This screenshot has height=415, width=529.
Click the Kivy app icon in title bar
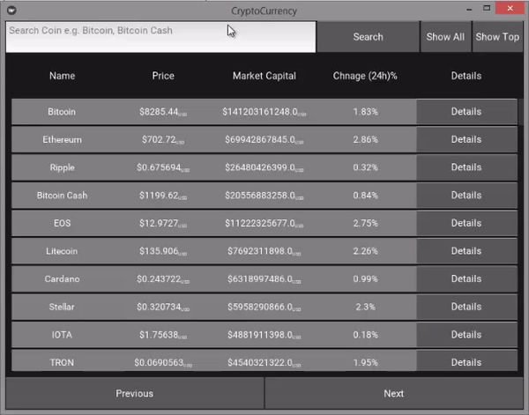(x=11, y=10)
